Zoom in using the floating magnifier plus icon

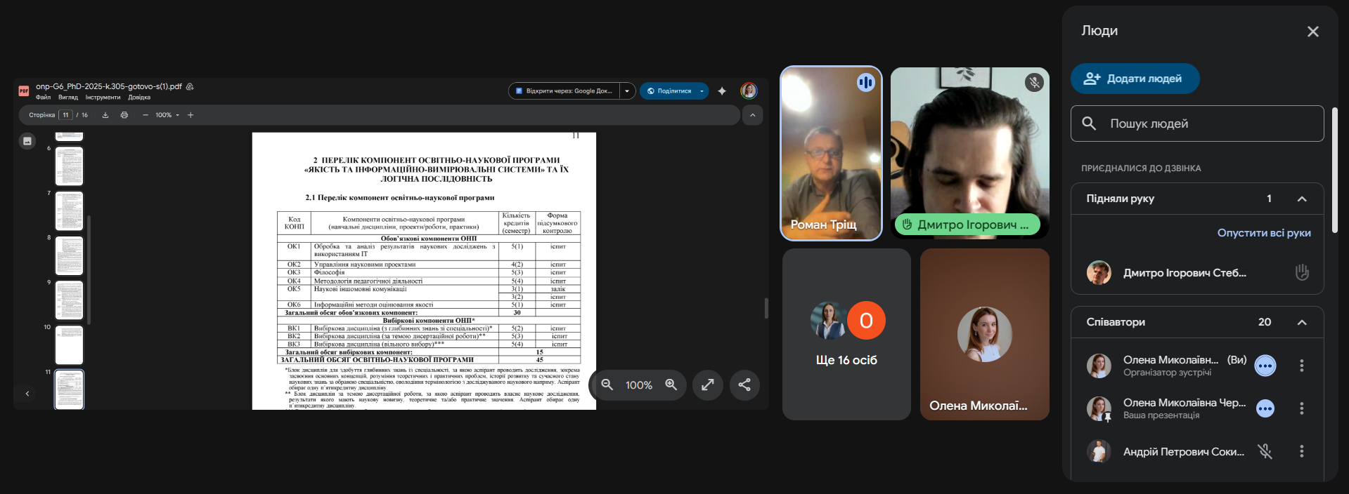671,385
